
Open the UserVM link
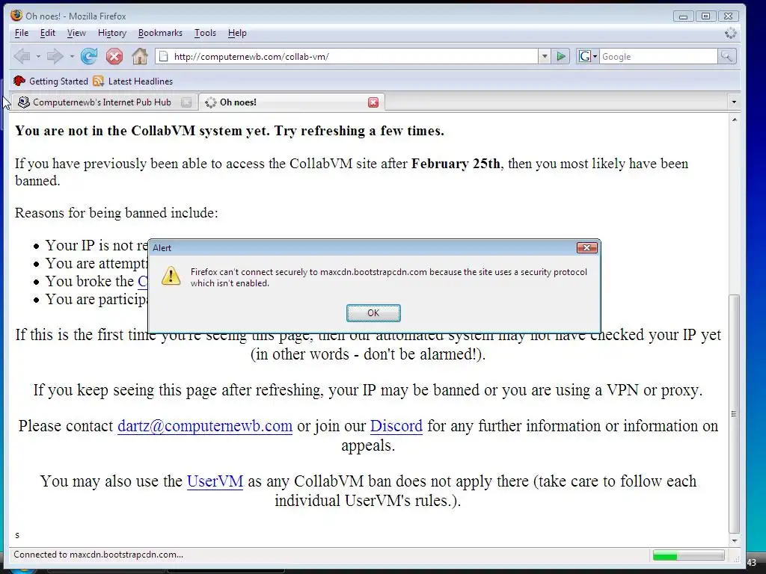[215, 481]
